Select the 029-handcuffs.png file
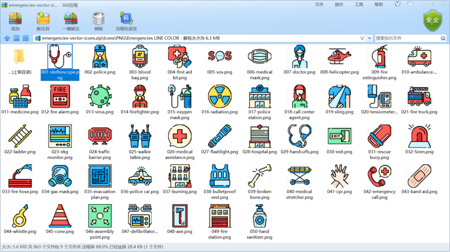This screenshot has width=450, height=252. pos(299,139)
